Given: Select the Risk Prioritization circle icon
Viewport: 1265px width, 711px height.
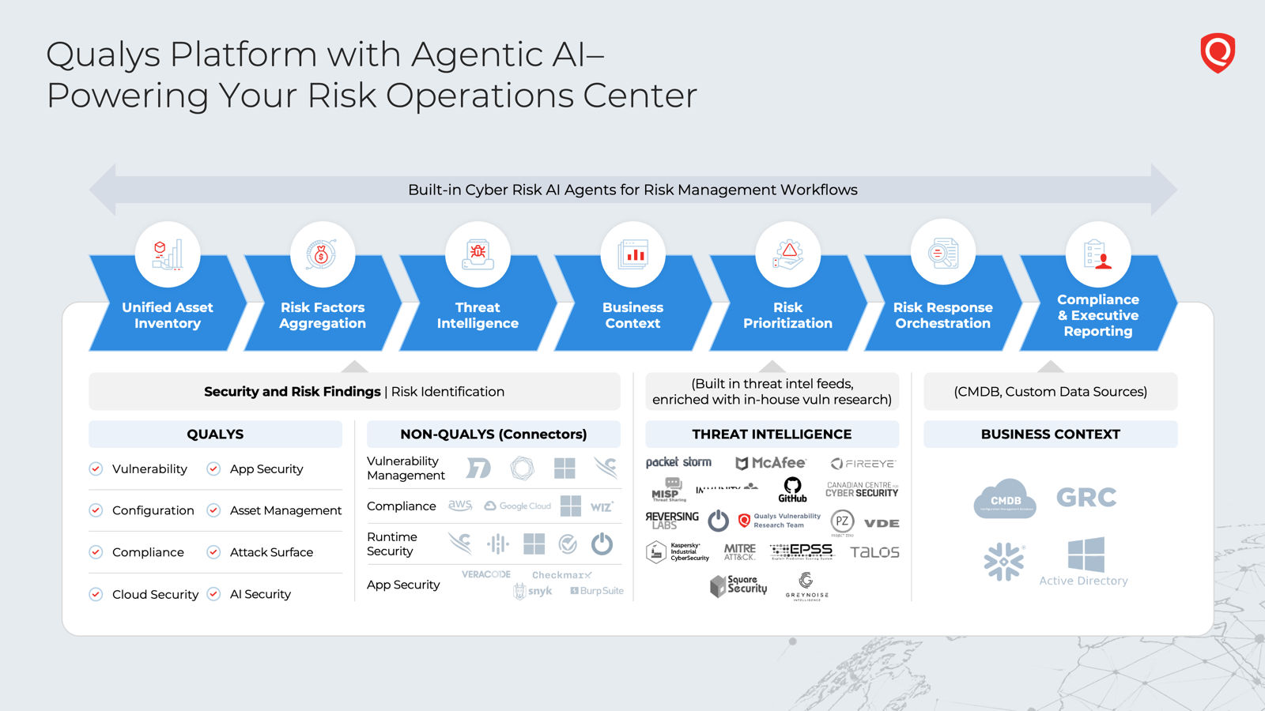Looking at the screenshot, I should click(x=788, y=254).
